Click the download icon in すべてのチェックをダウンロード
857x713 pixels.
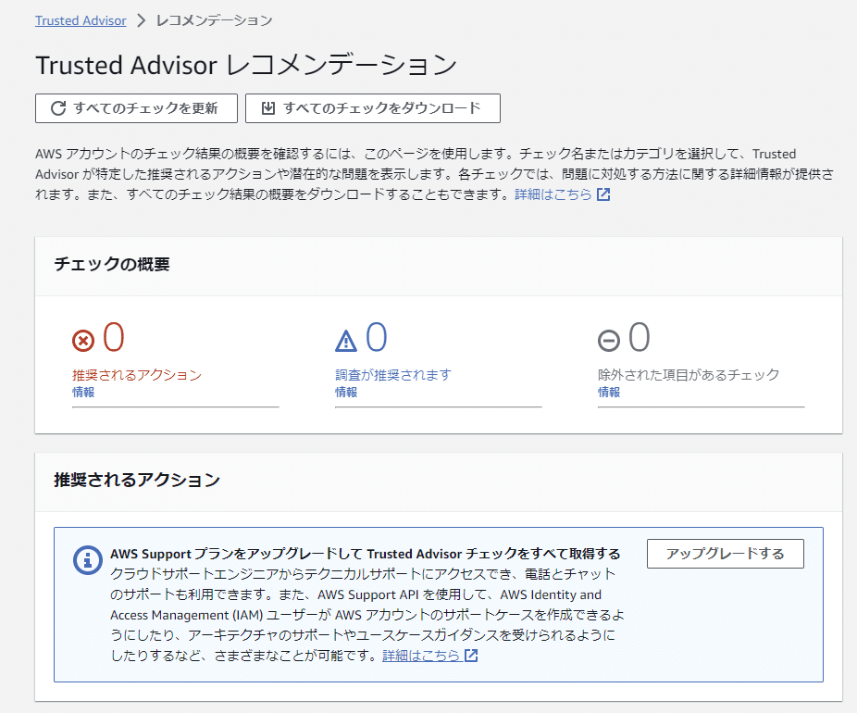[x=267, y=108]
